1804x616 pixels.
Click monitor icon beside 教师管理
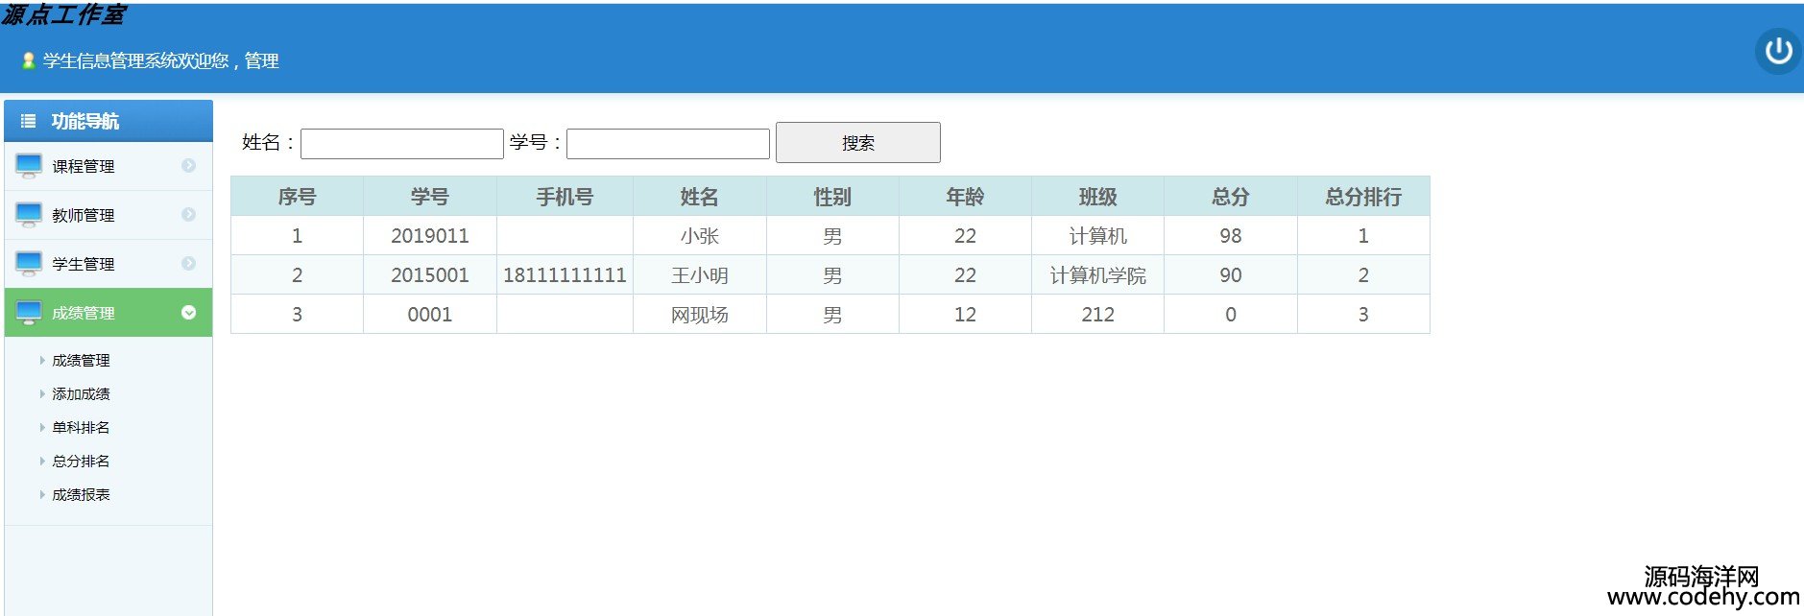(x=29, y=215)
